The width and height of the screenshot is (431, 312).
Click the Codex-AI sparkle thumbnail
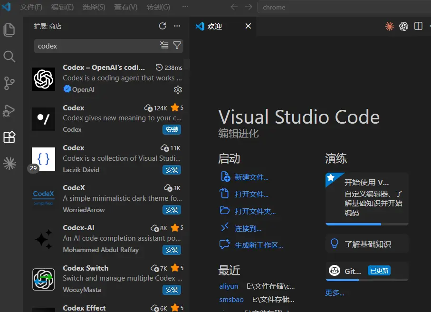43,239
